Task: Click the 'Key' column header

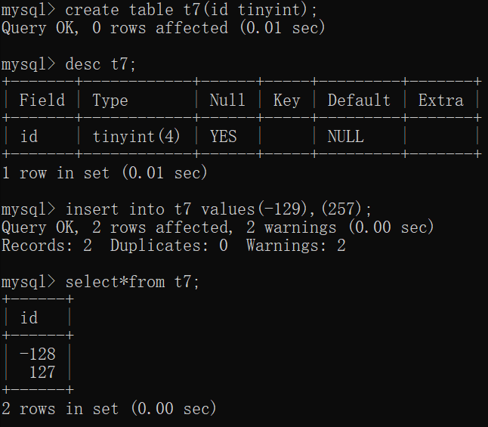Action: 286,101
